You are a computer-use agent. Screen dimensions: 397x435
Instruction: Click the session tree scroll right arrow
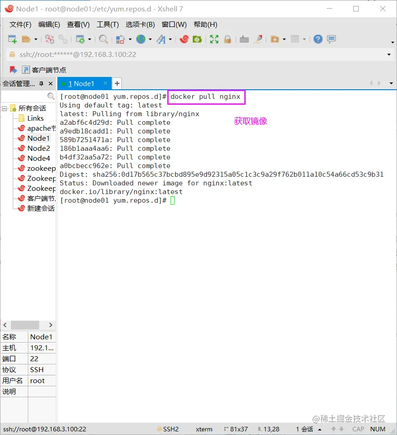(51, 325)
